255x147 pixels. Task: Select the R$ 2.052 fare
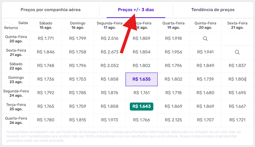tap(109, 65)
